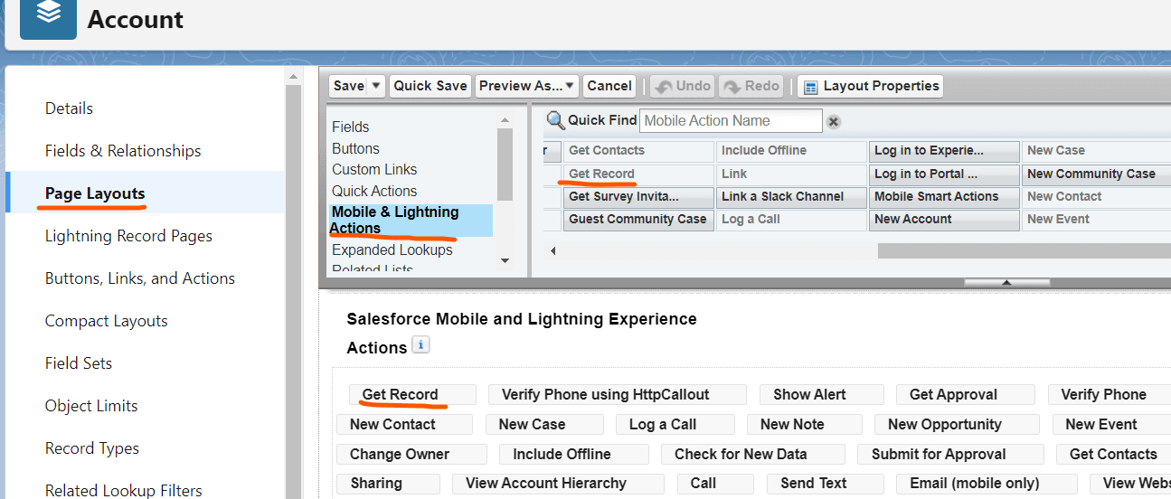Open the Save dropdown arrow
The image size is (1171, 499).
click(x=376, y=86)
